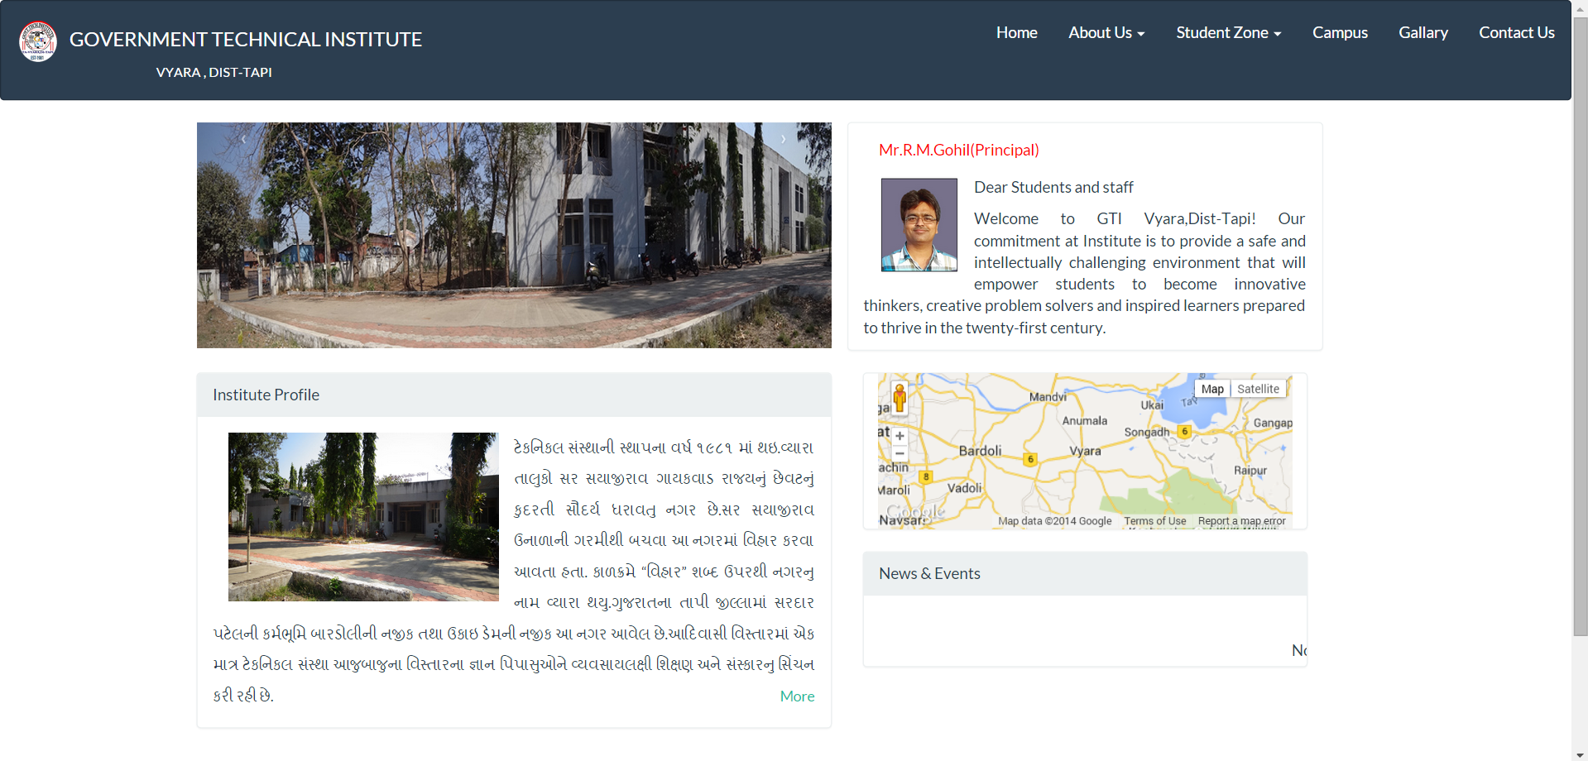Expand the About Us dropdown menu
The width and height of the screenshot is (1588, 761).
pos(1106,33)
